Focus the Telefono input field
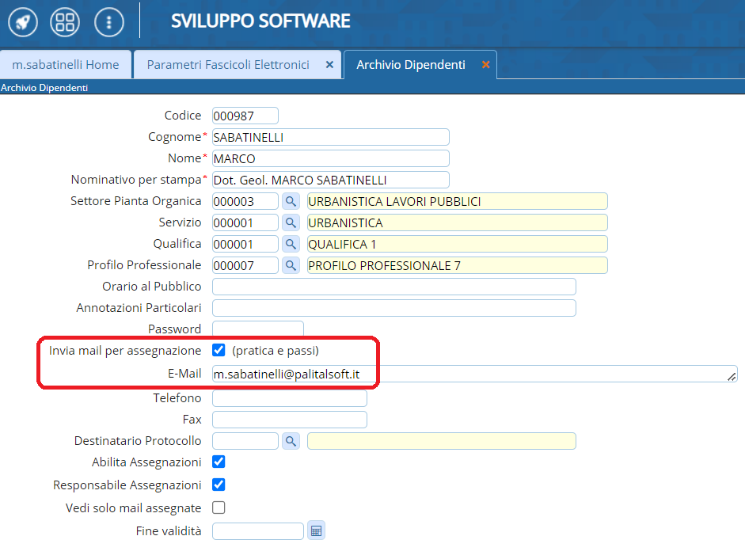 (x=289, y=398)
